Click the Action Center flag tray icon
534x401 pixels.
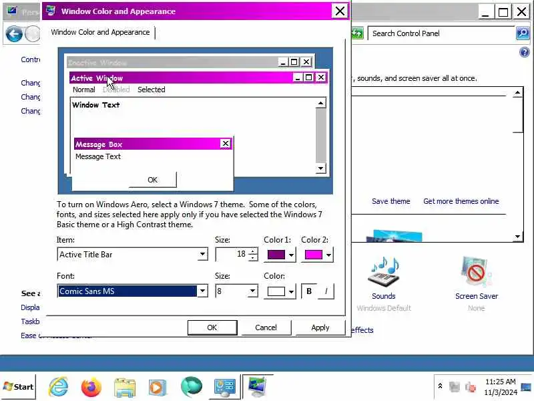point(455,387)
